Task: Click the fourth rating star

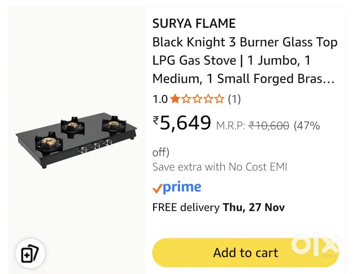Action: (x=207, y=99)
